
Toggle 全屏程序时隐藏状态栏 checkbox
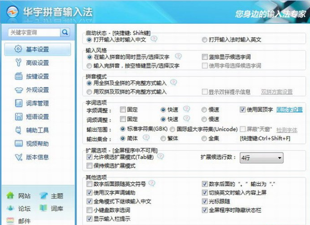pos(205,210)
